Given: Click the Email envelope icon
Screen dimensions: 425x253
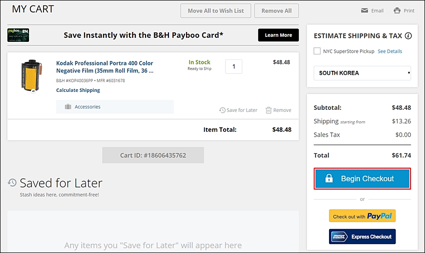Looking at the screenshot, I should pyautogui.click(x=364, y=10).
